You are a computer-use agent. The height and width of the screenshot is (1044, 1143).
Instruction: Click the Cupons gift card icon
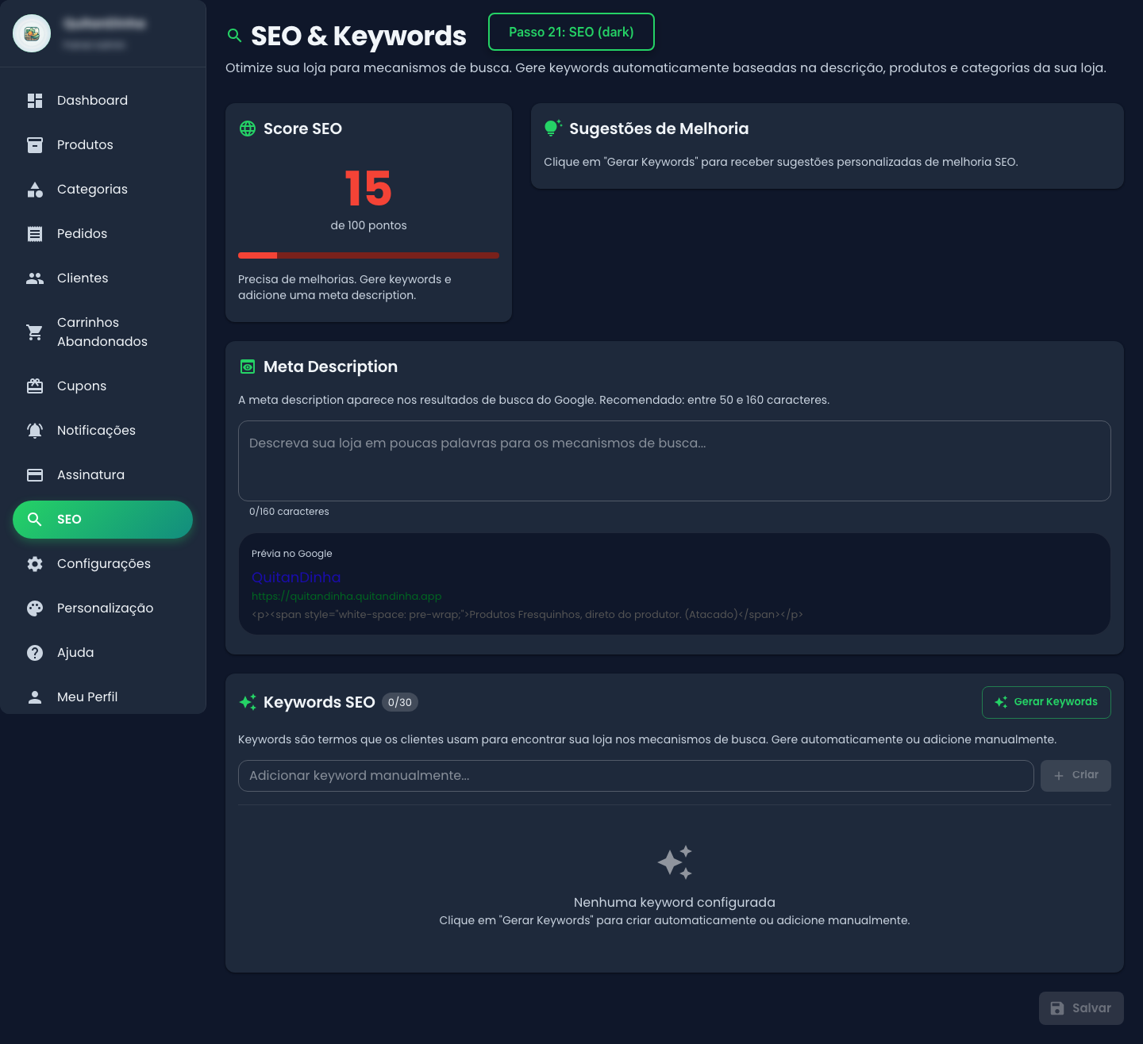point(35,386)
